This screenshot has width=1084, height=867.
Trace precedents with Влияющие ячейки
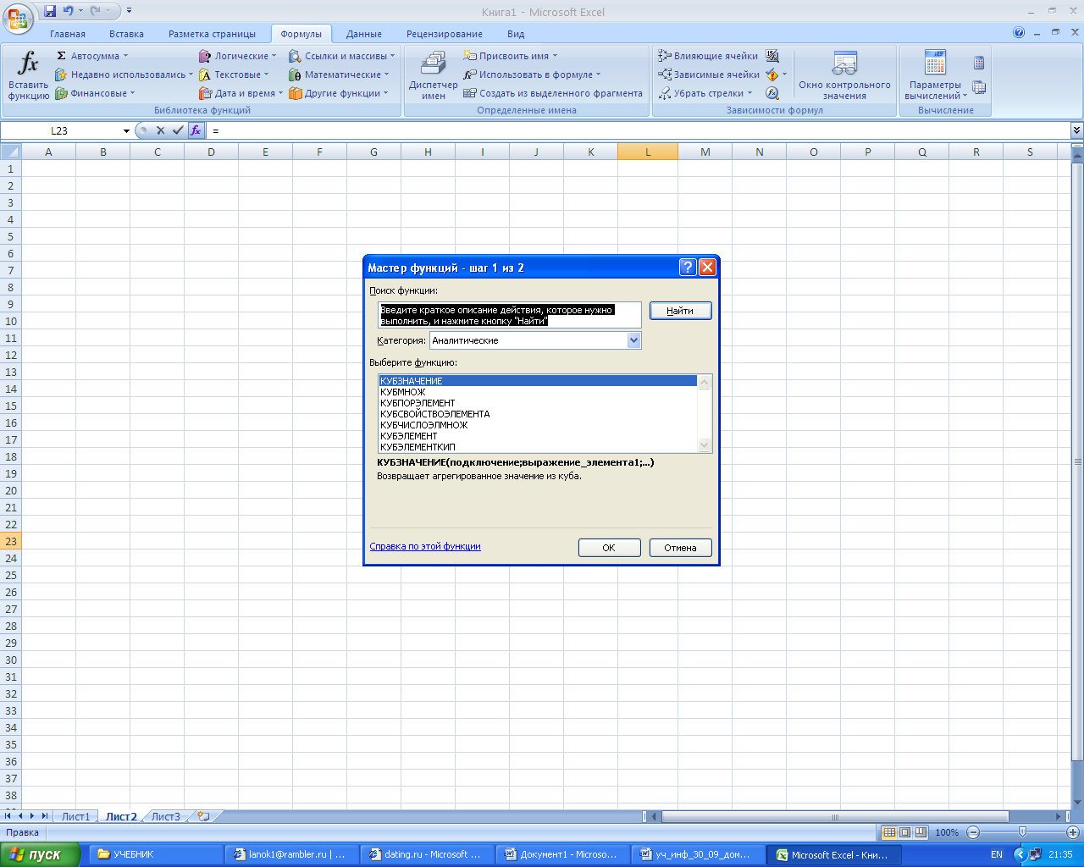[x=708, y=56]
